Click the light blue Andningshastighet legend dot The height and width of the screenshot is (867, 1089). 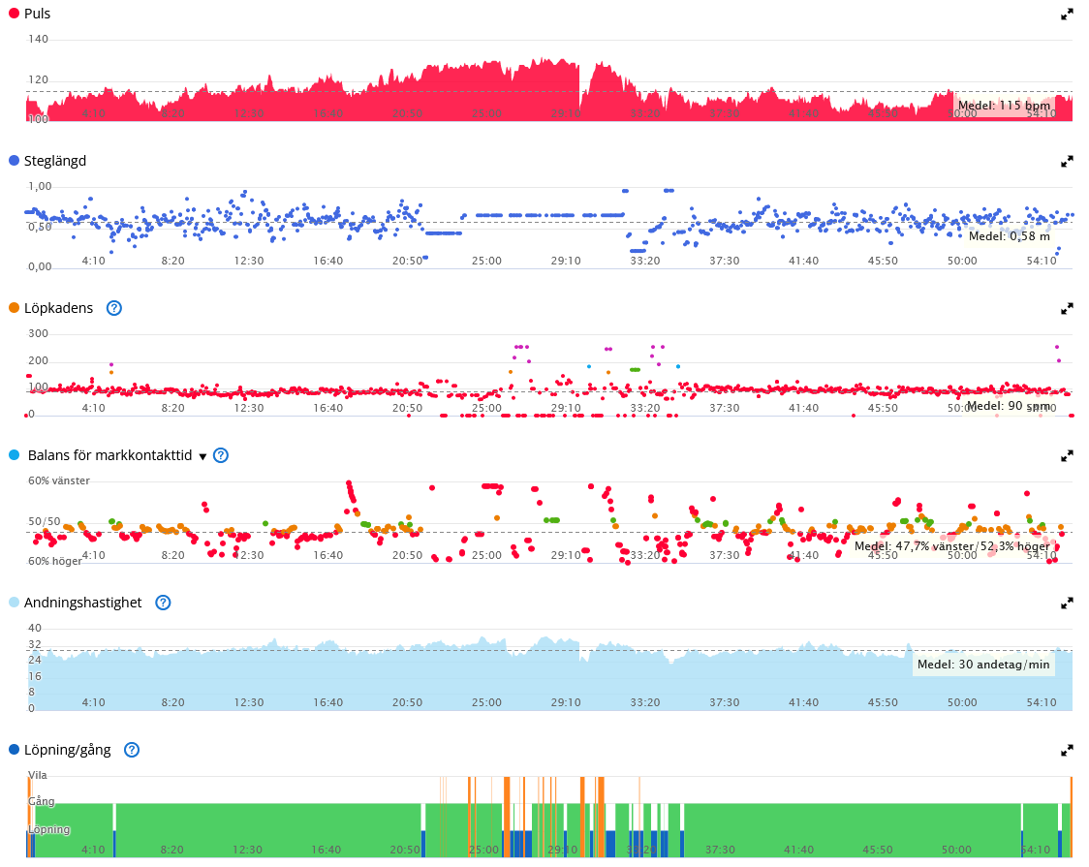point(14,602)
